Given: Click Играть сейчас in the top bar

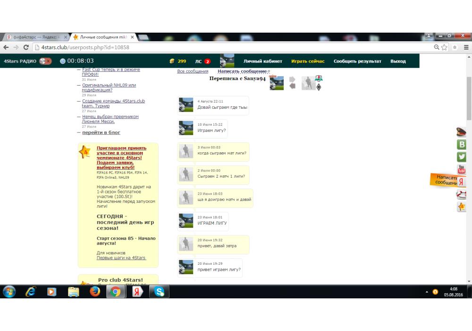Looking at the screenshot, I should [308, 61].
